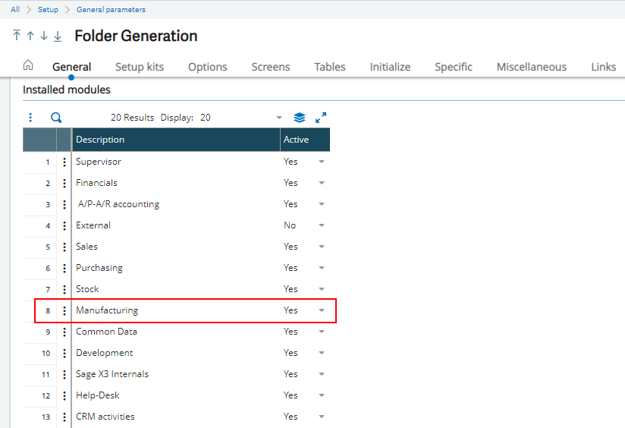
Task: Open the grid search magnifier icon
Action: (55, 118)
